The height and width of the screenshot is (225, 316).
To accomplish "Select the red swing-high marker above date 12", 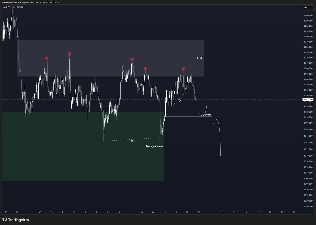I will point(132,59).
